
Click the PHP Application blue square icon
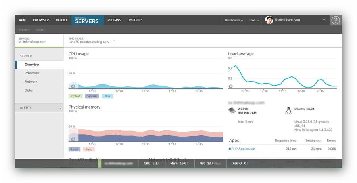pyautogui.click(x=230, y=149)
